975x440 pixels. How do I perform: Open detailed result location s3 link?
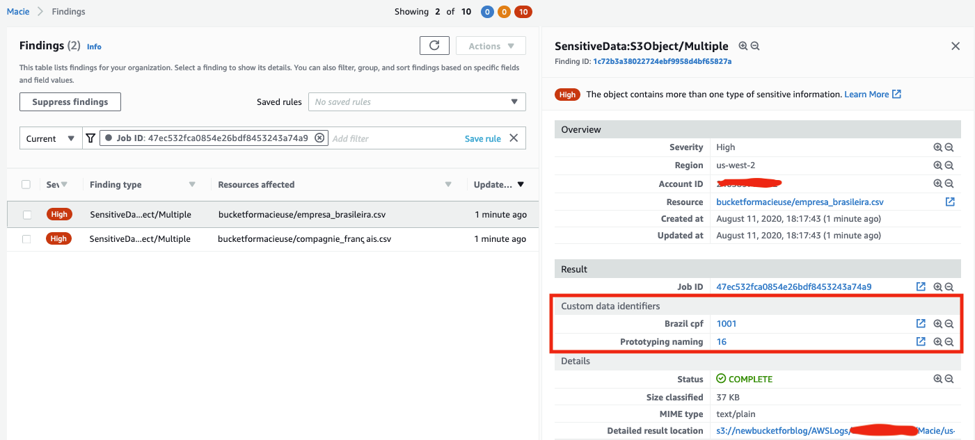tap(835, 430)
